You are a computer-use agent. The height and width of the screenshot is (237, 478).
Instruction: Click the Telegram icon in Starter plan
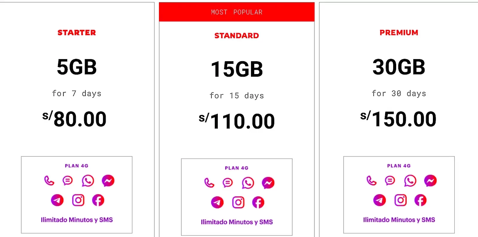point(57,200)
